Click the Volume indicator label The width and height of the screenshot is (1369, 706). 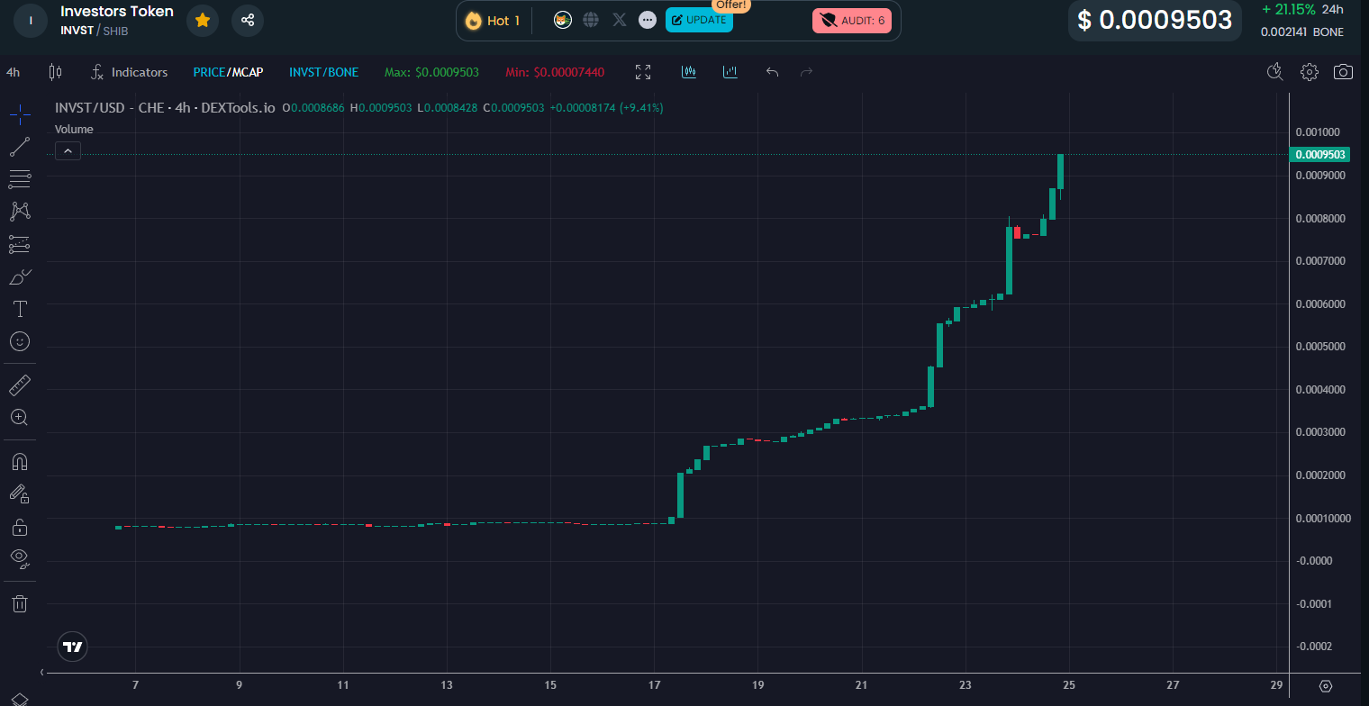click(x=74, y=130)
